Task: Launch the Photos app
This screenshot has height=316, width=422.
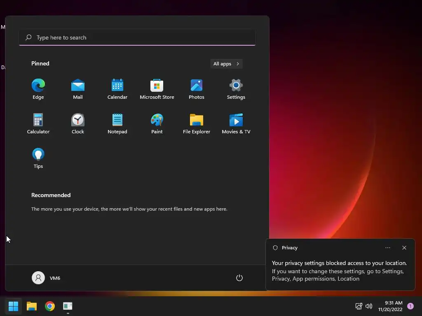Action: (x=197, y=89)
